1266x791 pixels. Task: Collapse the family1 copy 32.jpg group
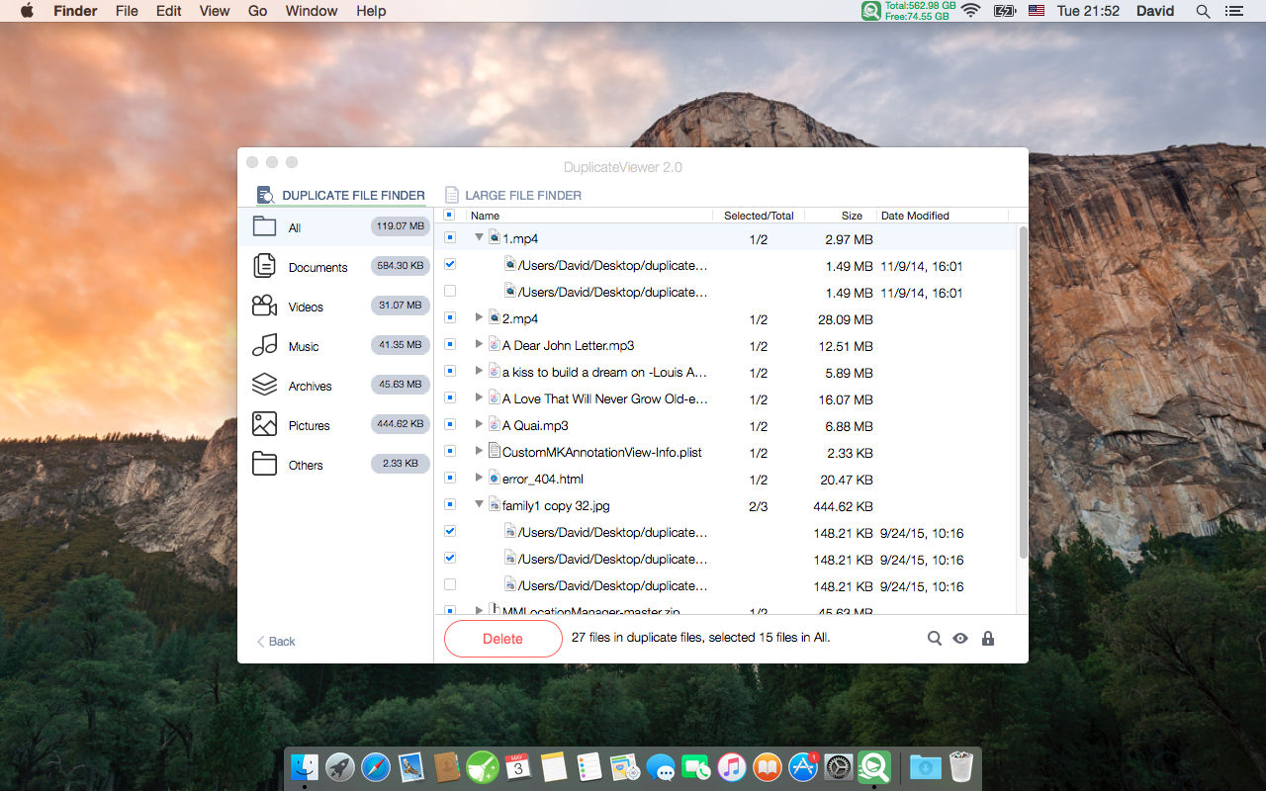coord(479,504)
